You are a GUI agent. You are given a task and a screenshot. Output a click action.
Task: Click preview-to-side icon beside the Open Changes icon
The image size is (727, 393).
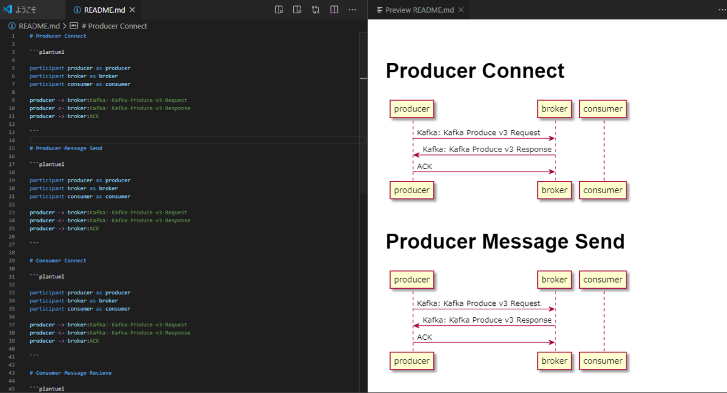pyautogui.click(x=297, y=10)
